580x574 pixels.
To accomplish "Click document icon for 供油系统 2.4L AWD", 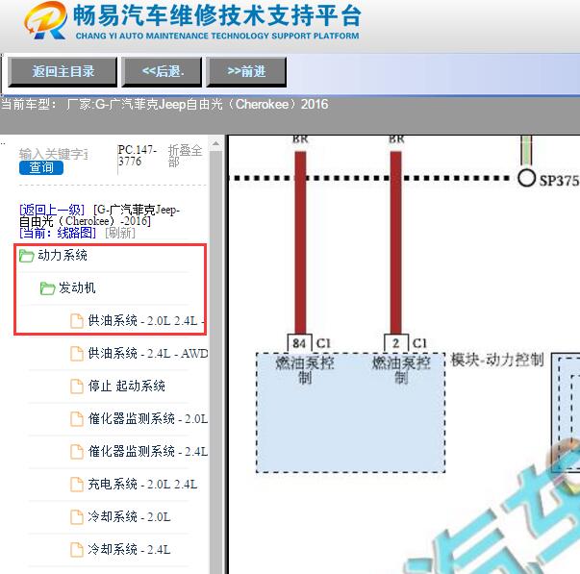I will 77,353.
